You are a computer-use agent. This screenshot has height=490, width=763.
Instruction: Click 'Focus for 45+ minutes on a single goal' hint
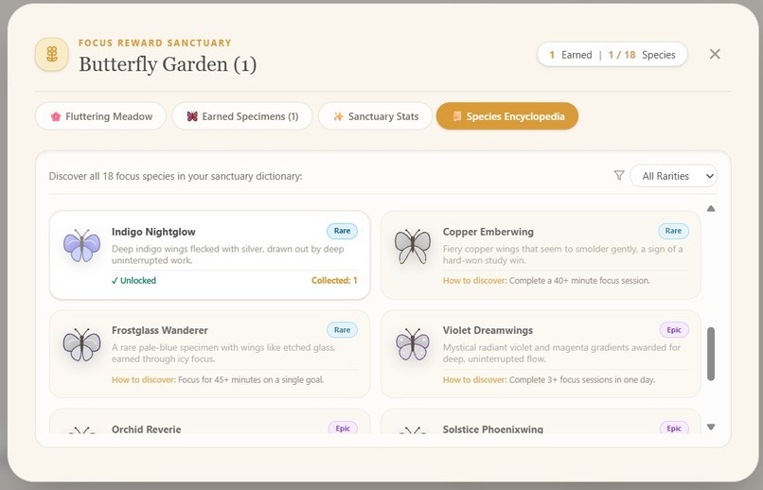251,379
